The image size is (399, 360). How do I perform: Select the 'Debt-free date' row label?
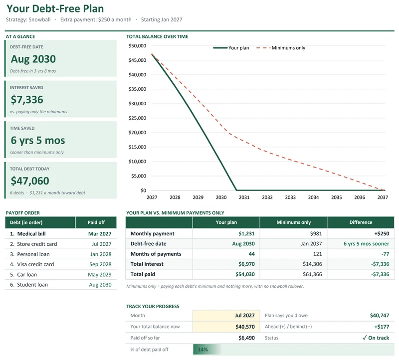148,244
